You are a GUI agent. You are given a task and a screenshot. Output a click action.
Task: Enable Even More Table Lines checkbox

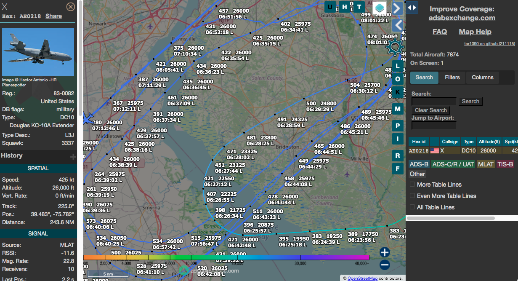click(413, 196)
